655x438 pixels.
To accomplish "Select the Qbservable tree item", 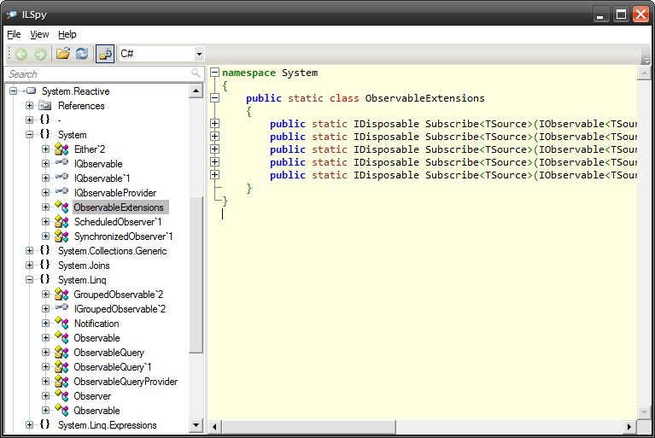I will click(96, 411).
